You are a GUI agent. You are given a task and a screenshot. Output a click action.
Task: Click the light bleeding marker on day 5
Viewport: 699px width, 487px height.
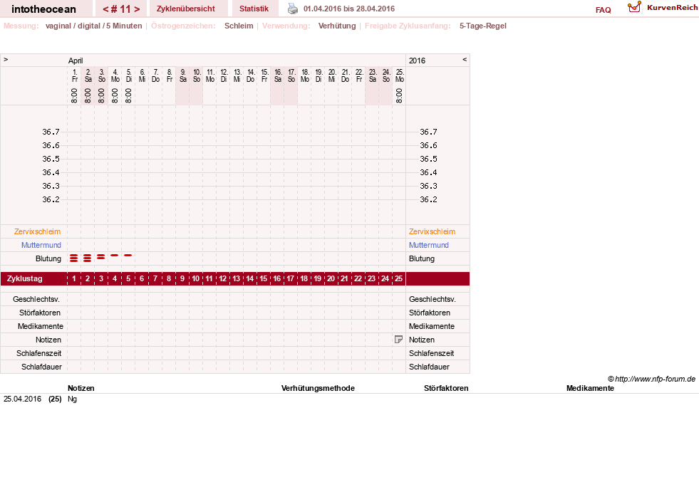click(x=128, y=256)
